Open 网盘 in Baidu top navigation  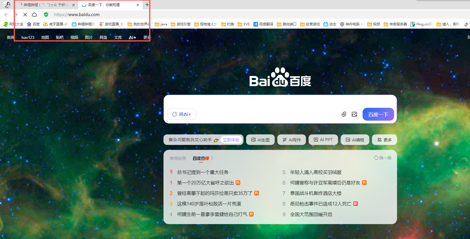[x=103, y=37]
